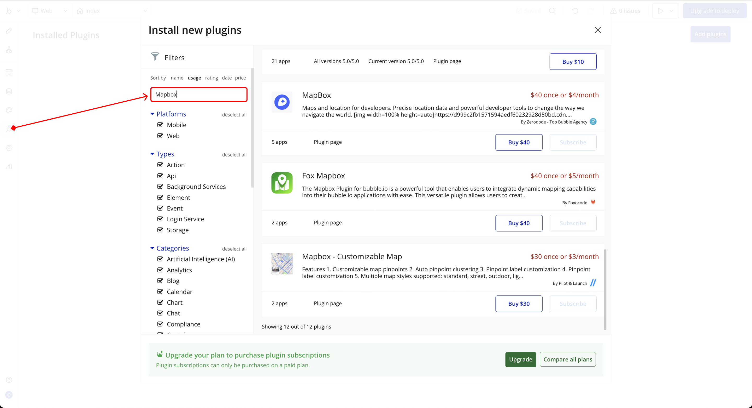Uncheck the Analytics category checkbox
This screenshot has width=752, height=408.
[160, 270]
